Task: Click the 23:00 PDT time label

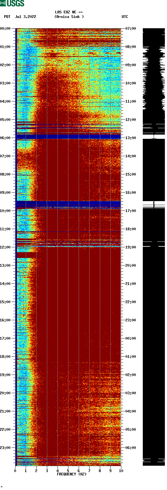Action: coord(5,448)
